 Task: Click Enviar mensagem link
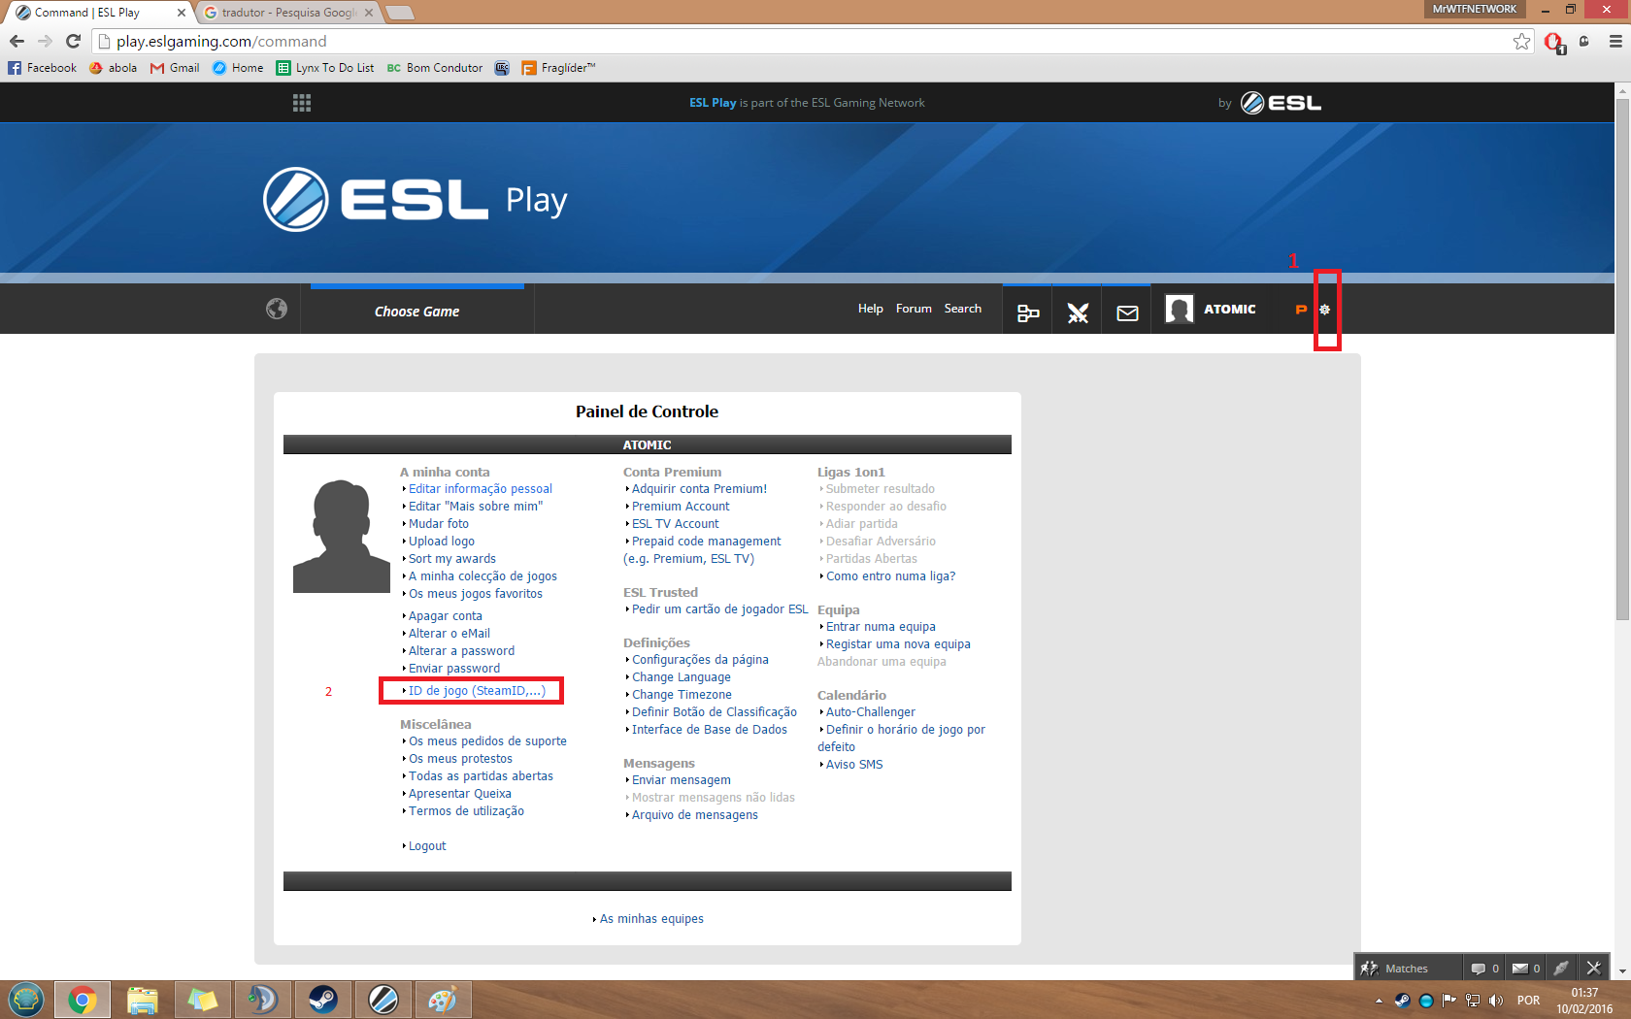682,780
